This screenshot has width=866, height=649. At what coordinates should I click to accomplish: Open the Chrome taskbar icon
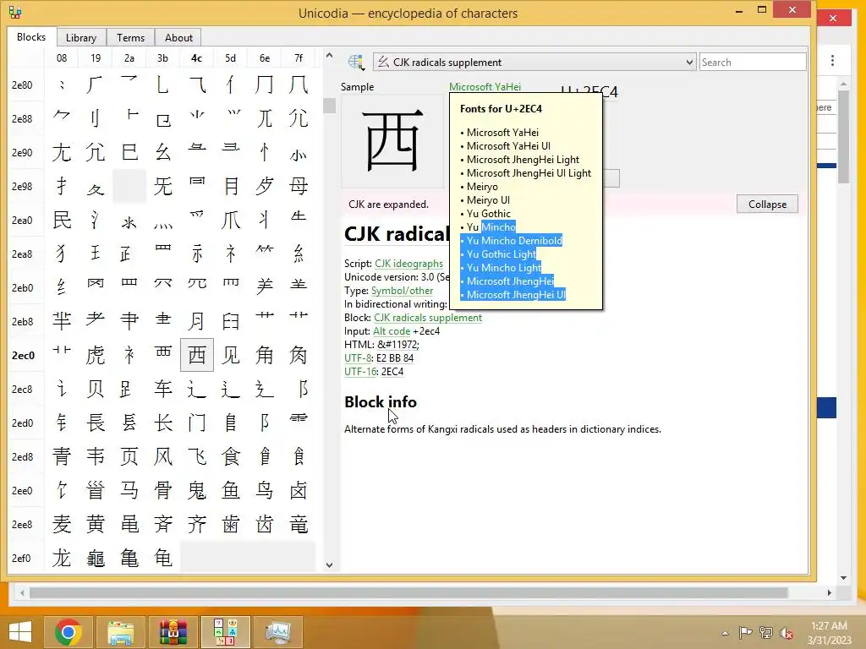(69, 631)
